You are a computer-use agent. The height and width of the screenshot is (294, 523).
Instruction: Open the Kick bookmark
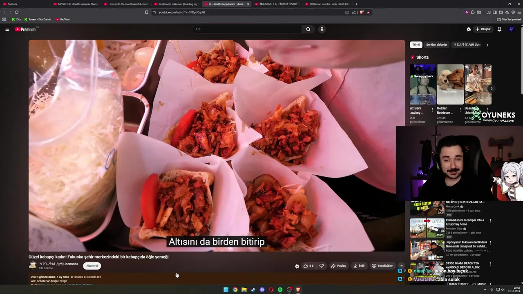tap(16, 19)
